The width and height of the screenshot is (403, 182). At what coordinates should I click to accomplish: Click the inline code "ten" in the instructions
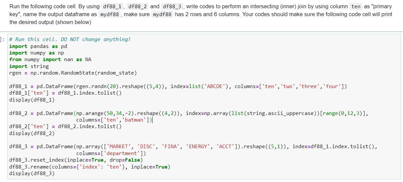coord(356,7)
